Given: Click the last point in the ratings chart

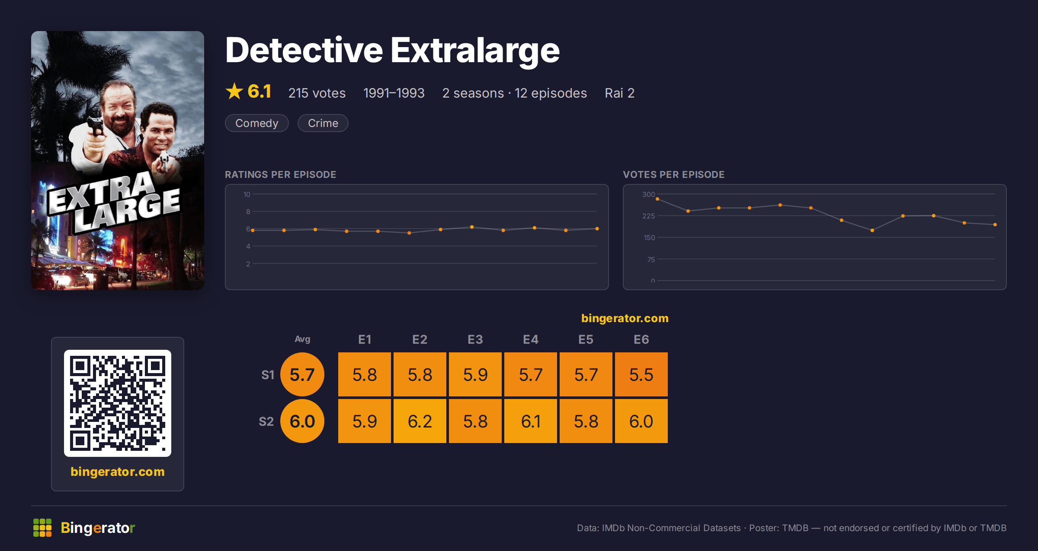Looking at the screenshot, I should 597,228.
